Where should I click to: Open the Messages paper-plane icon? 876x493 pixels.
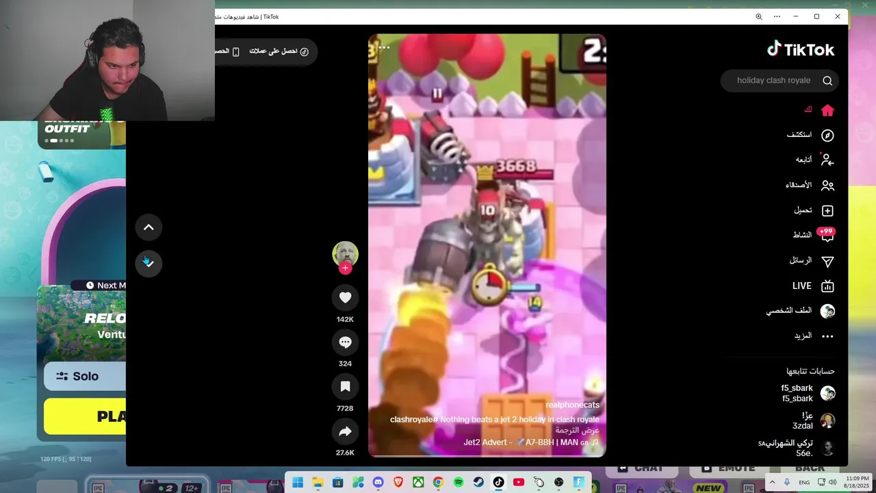827,262
